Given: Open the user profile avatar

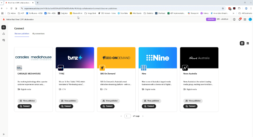Looking at the screenshot, I should tap(250, 20).
